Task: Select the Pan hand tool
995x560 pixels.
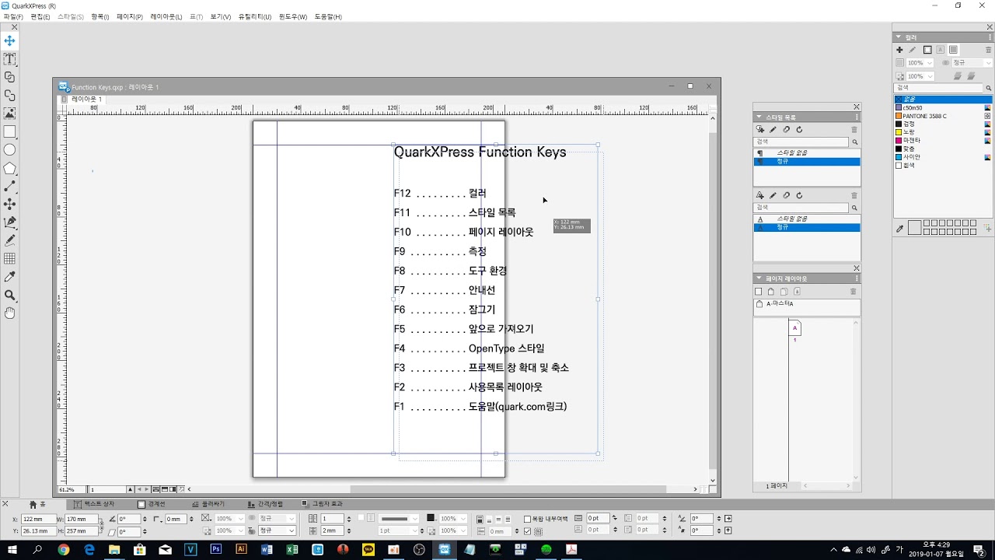Action: coord(9,313)
